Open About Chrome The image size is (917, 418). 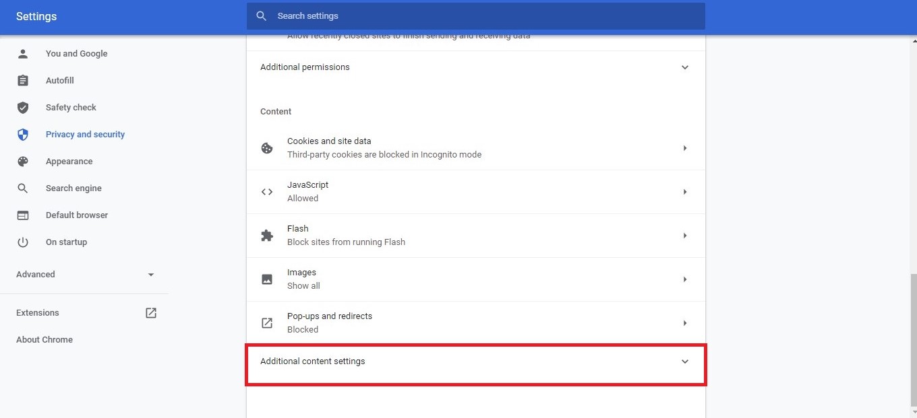(x=44, y=339)
